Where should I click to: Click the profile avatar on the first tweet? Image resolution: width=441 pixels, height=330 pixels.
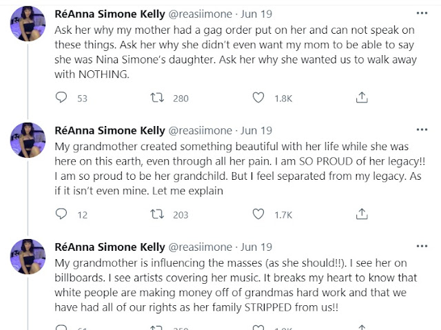pos(29,30)
